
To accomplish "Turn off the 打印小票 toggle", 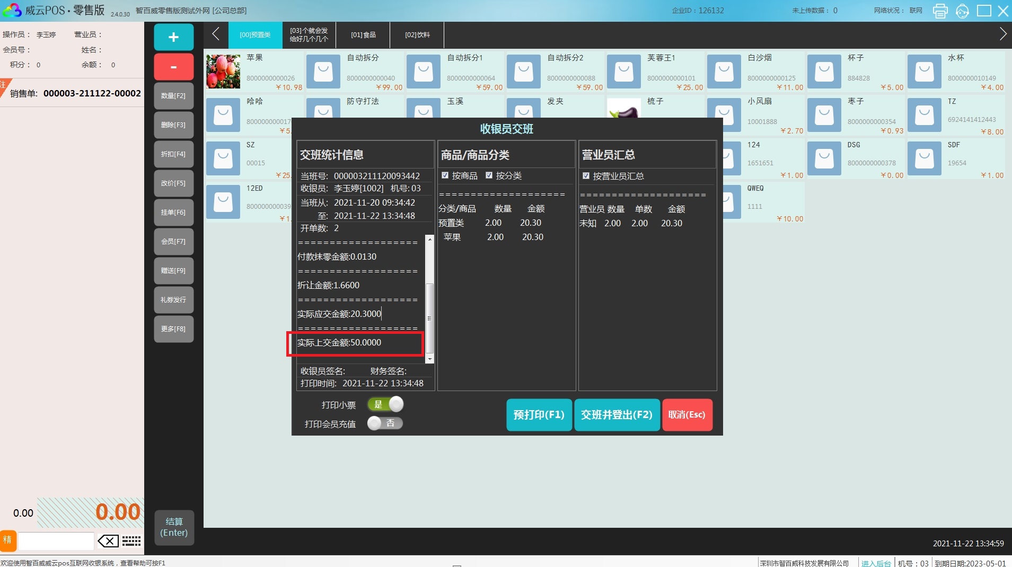I will pyautogui.click(x=385, y=404).
